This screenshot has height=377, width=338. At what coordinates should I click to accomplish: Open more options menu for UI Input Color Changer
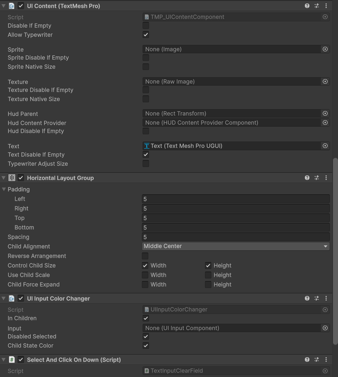(326, 298)
